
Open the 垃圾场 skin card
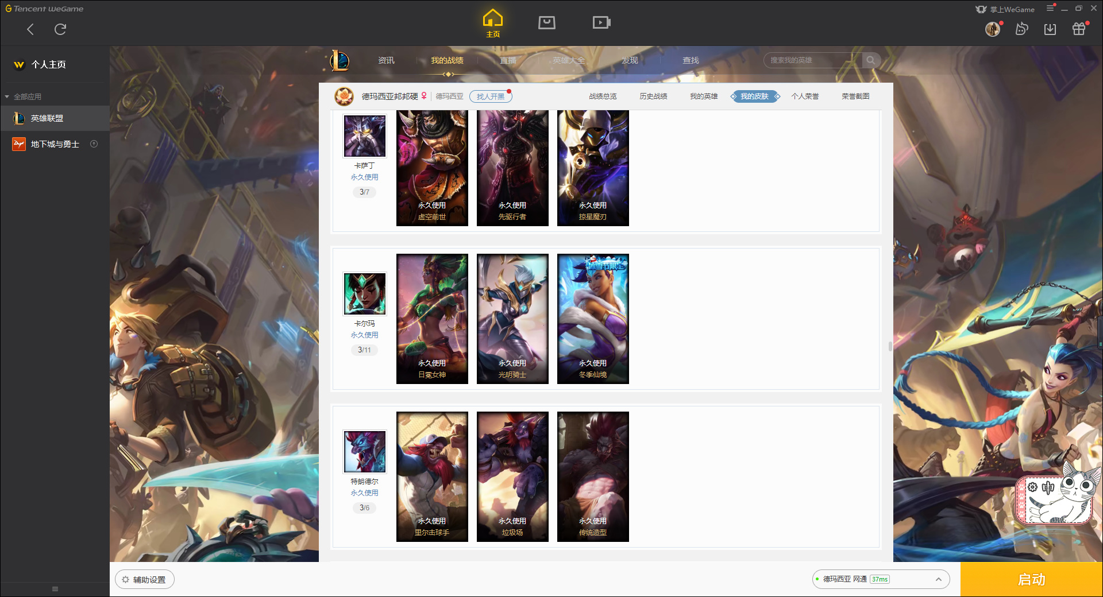512,476
